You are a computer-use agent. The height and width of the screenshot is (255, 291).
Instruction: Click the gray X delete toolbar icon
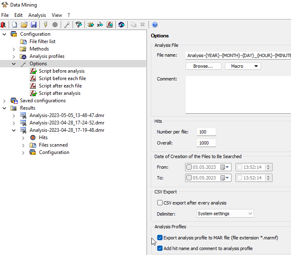coord(142,25)
